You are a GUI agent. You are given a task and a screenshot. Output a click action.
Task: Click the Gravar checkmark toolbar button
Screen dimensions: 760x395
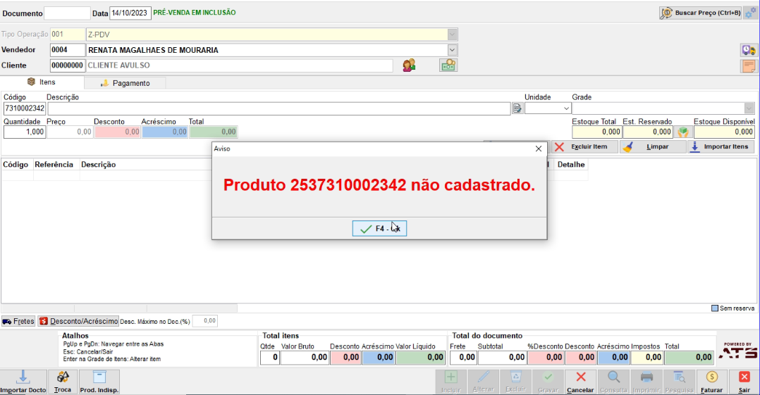click(548, 382)
